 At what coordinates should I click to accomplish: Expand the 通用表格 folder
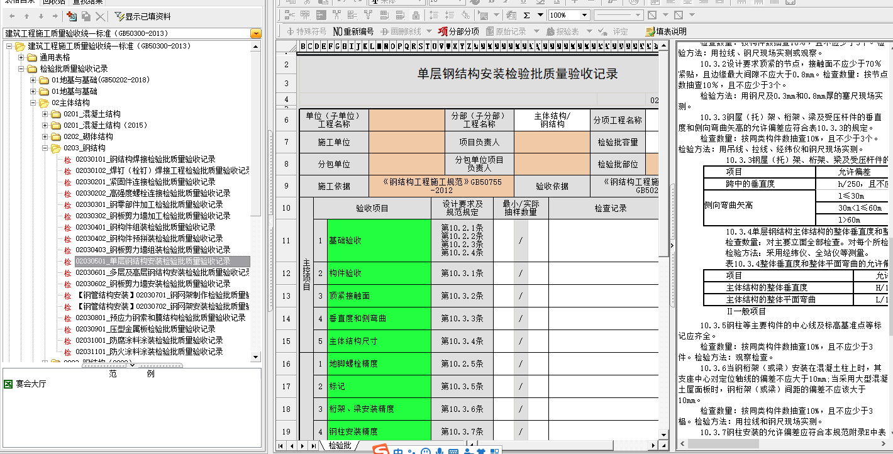tap(21, 58)
